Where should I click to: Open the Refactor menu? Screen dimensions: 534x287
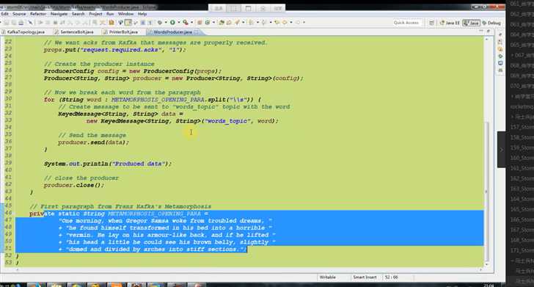coord(38,14)
